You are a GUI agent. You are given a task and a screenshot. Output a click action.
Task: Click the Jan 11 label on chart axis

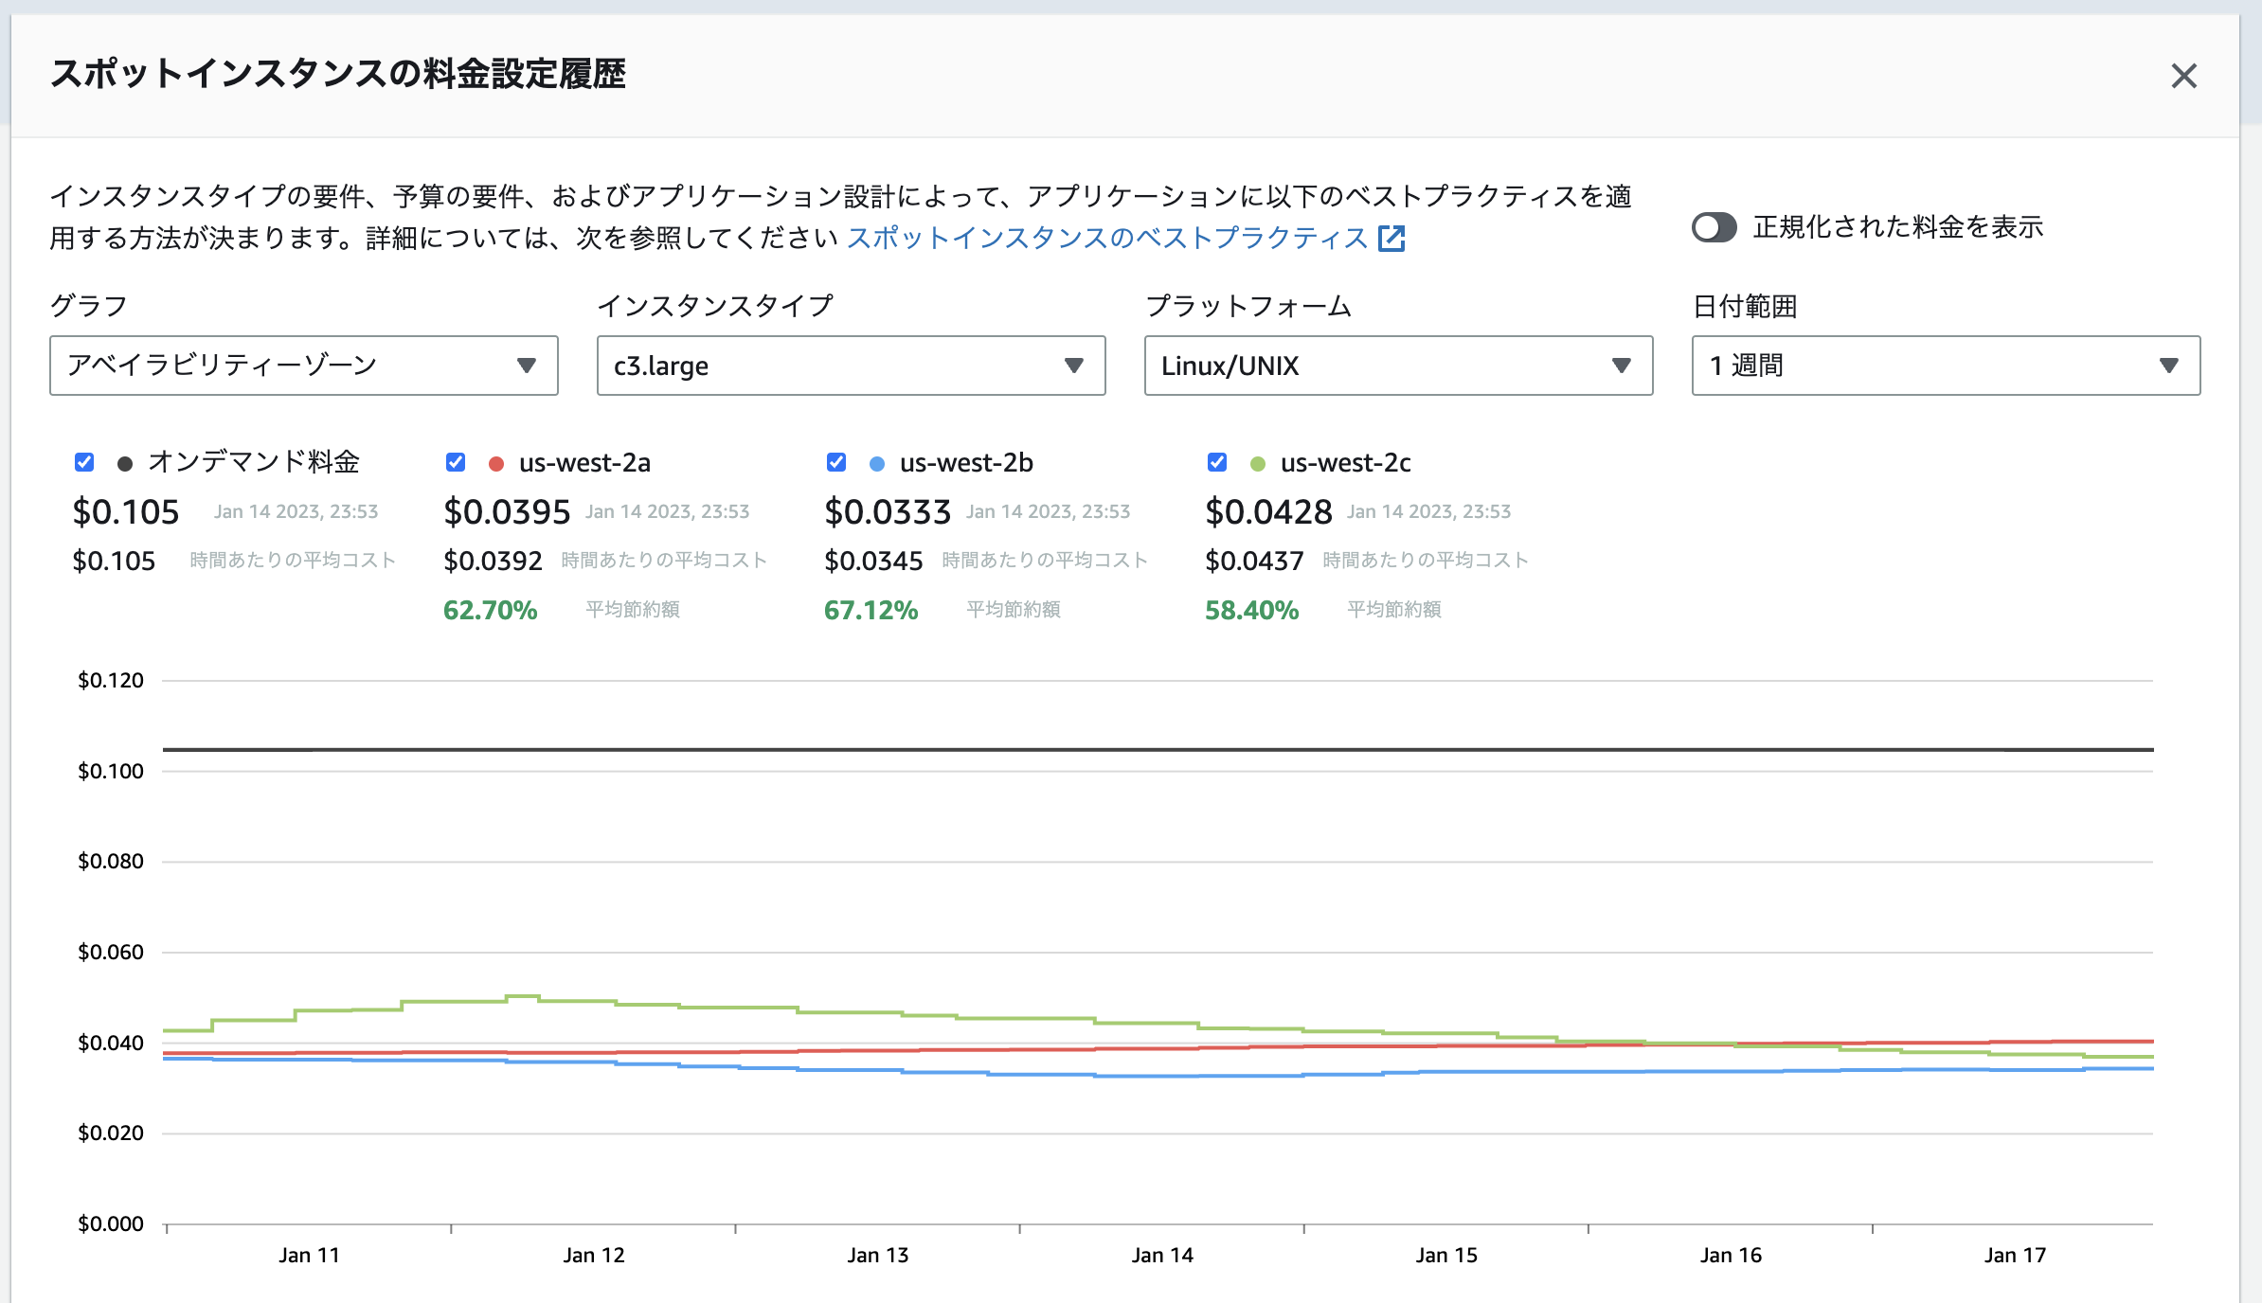point(309,1255)
